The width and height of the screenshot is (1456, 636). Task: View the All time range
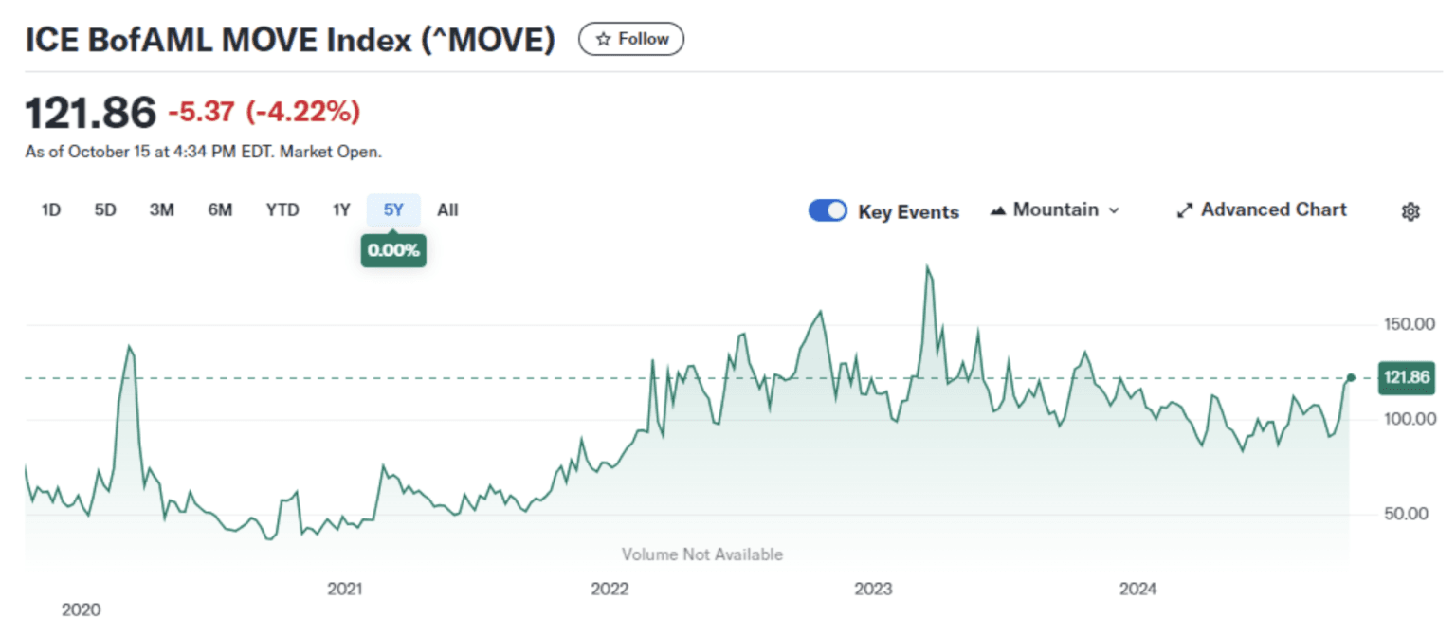(x=447, y=210)
